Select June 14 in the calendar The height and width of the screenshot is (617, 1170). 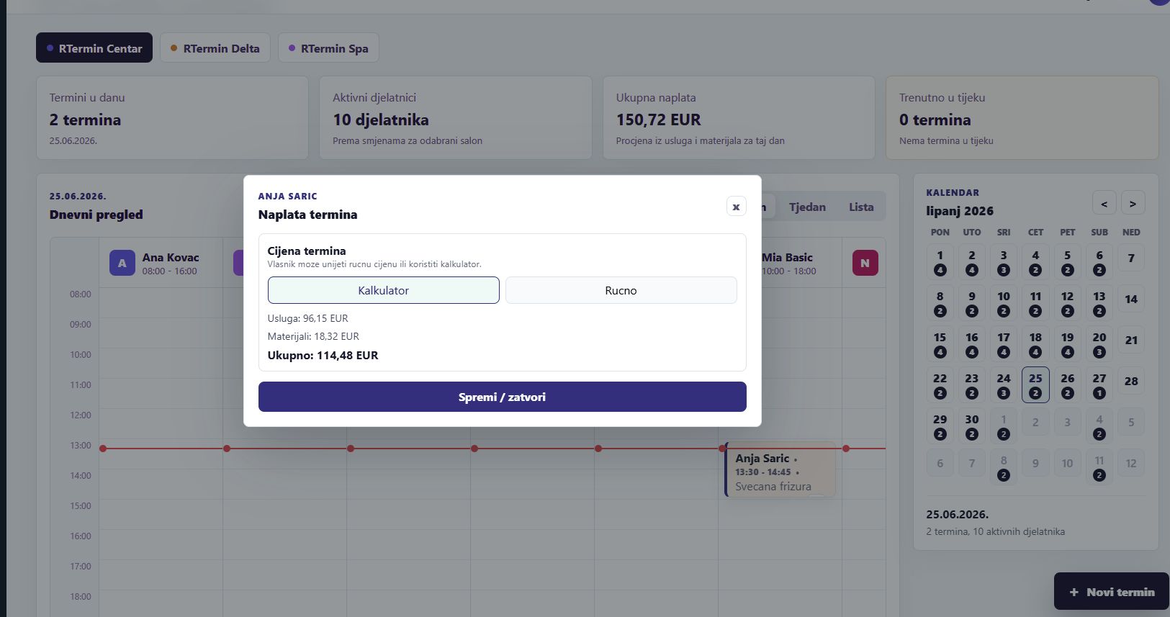coord(1131,300)
